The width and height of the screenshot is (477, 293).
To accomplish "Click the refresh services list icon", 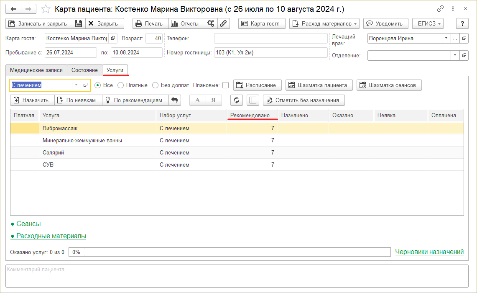I will coord(237,100).
